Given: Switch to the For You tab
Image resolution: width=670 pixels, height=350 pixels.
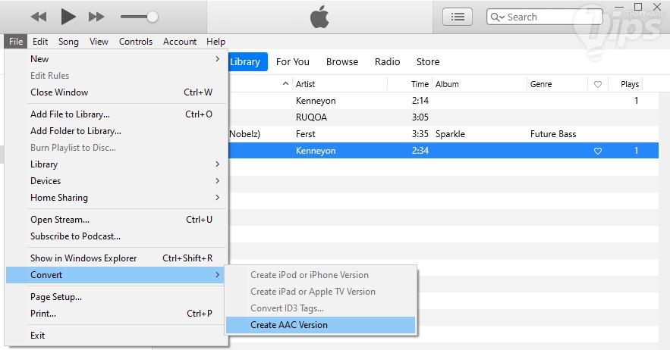Looking at the screenshot, I should click(x=293, y=62).
